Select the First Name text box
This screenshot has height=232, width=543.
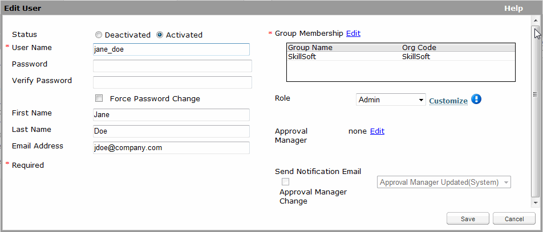[171, 115]
